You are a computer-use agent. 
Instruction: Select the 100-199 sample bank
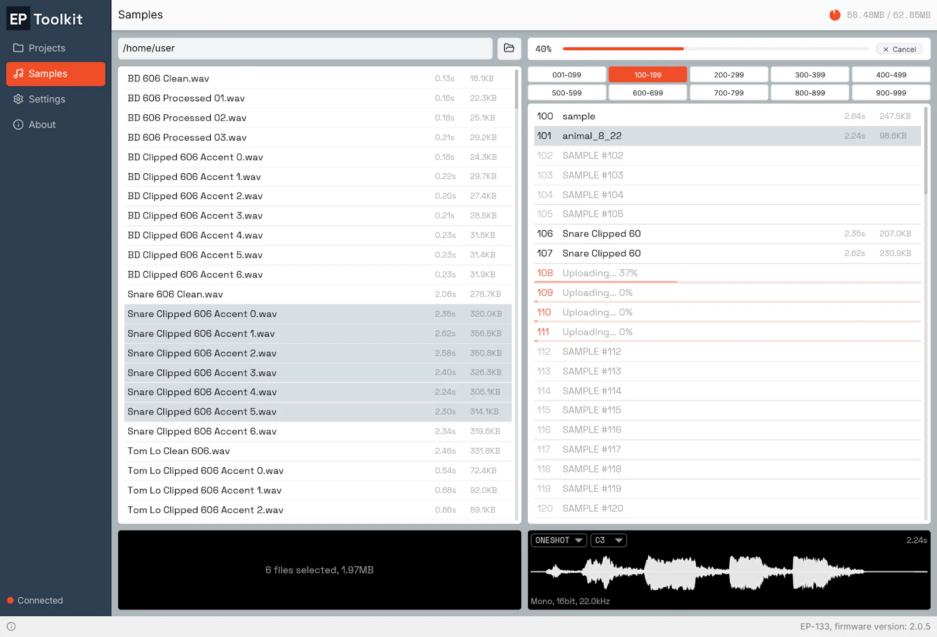point(648,75)
